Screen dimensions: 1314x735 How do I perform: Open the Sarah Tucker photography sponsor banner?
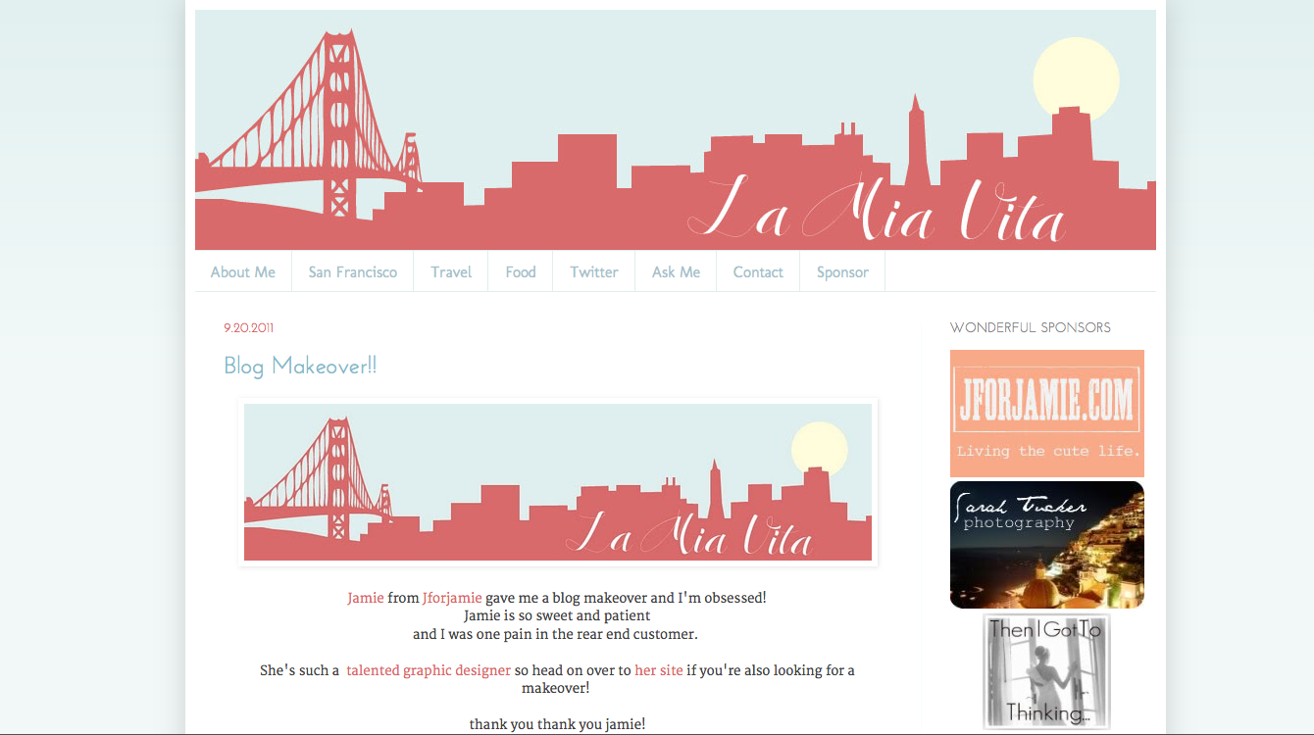1047,545
